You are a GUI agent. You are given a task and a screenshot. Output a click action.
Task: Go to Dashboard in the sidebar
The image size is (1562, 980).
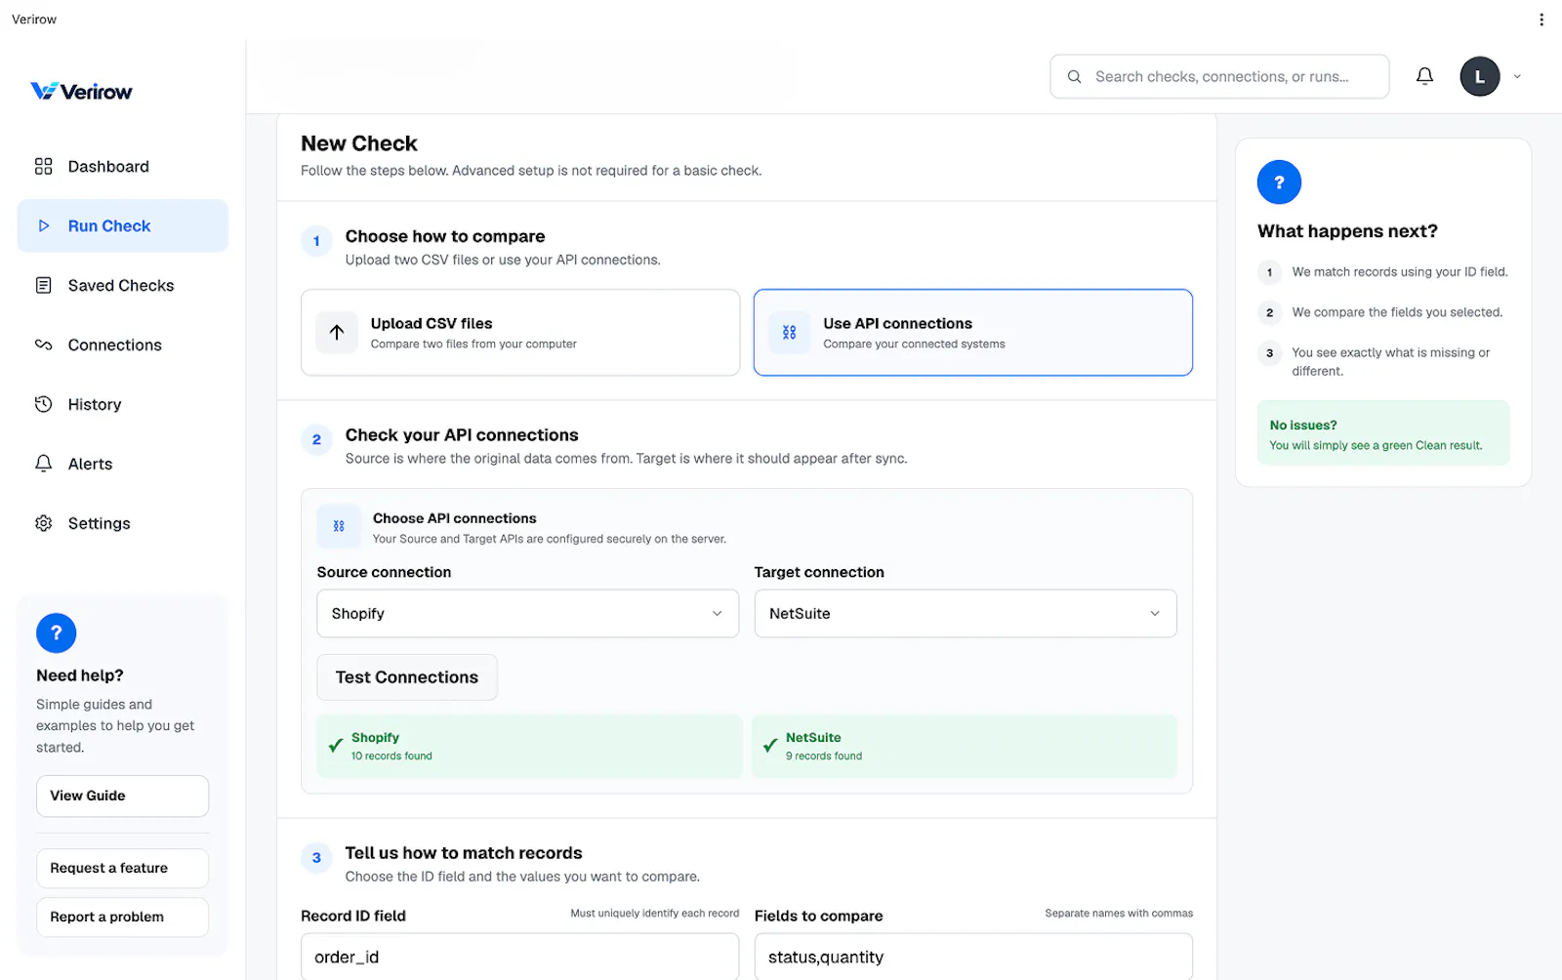tap(123, 166)
